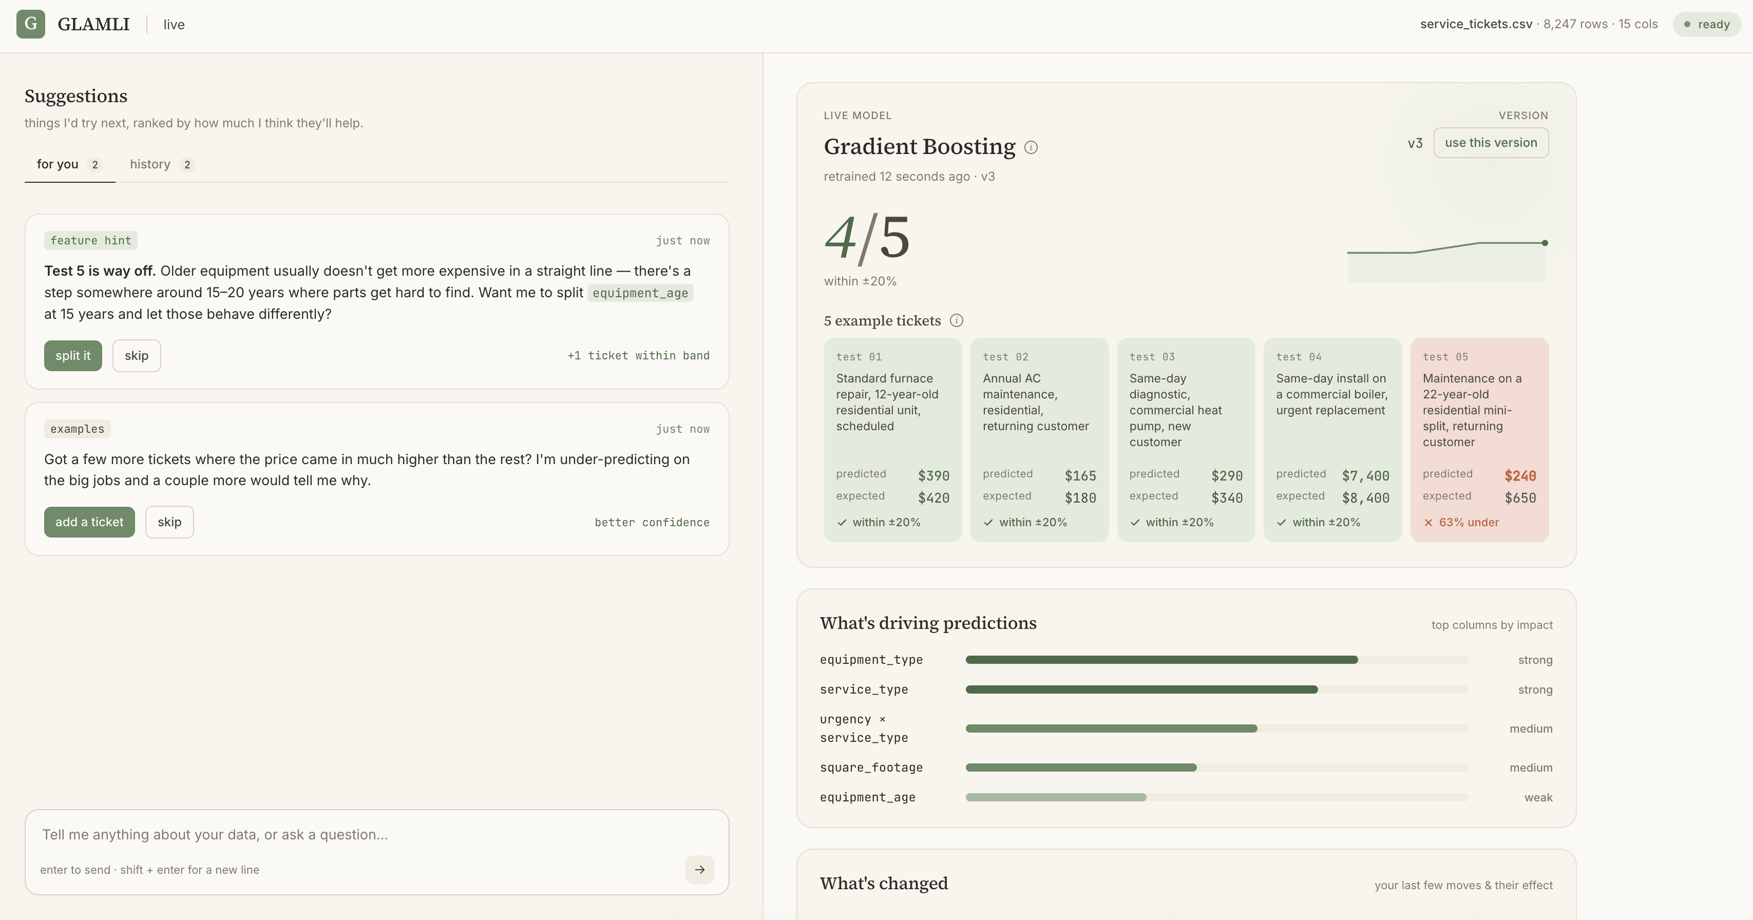Click the equipment_age impact bar
Screen dimensions: 1753x920
pos(1217,797)
